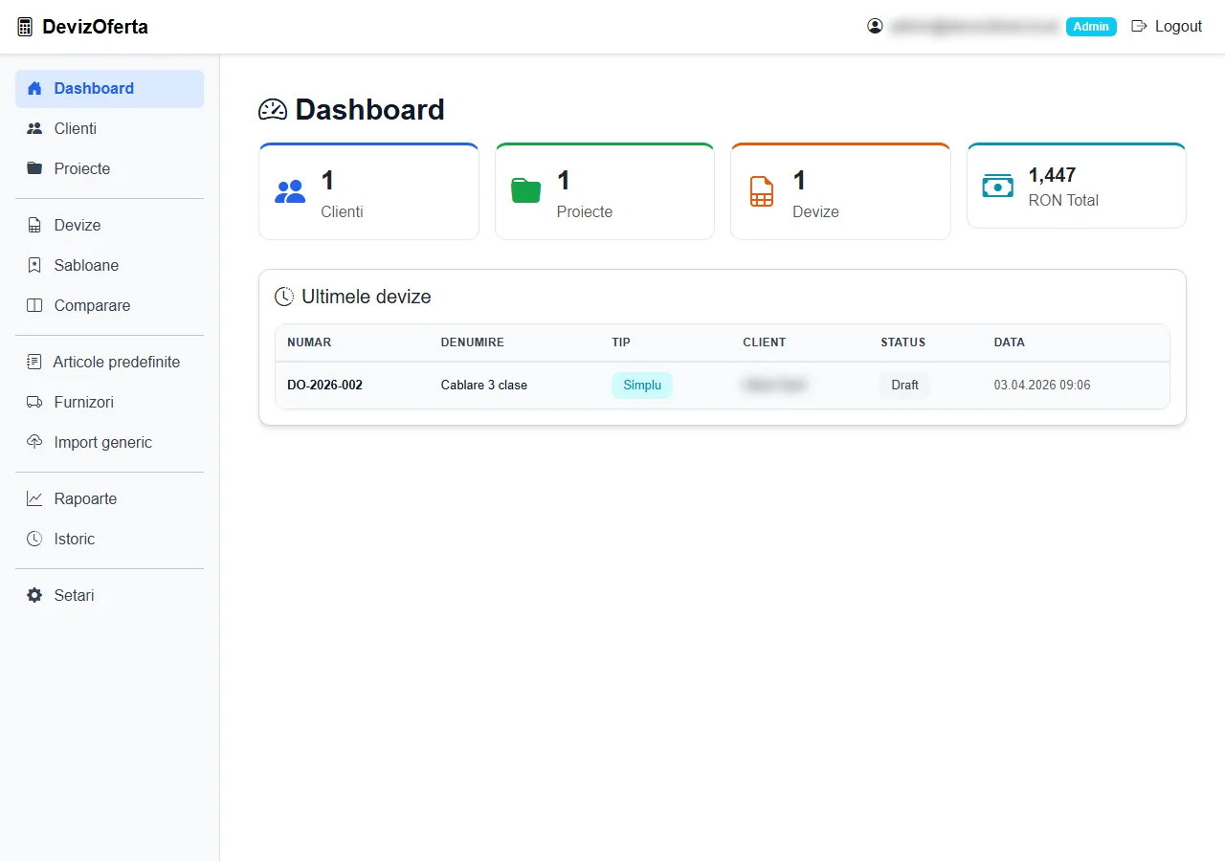Viewport: 1225px width, 861px height.
Task: Open the Proiecte page from sidebar
Action: click(x=109, y=169)
